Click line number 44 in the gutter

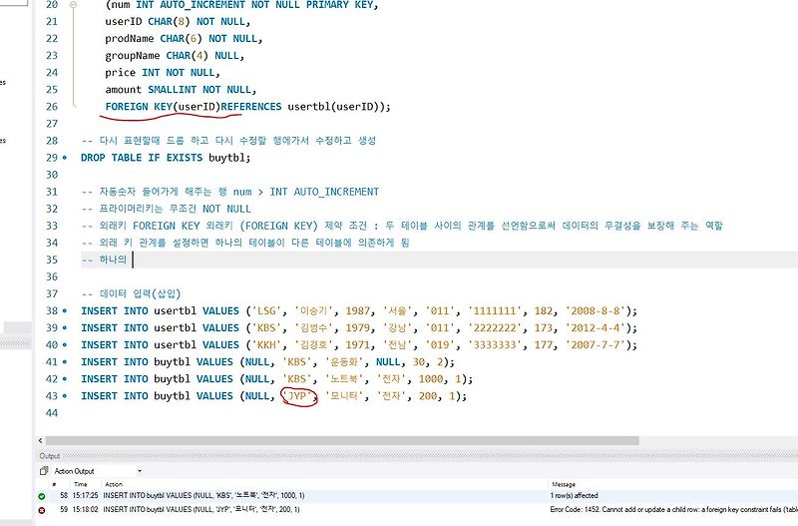click(52, 413)
